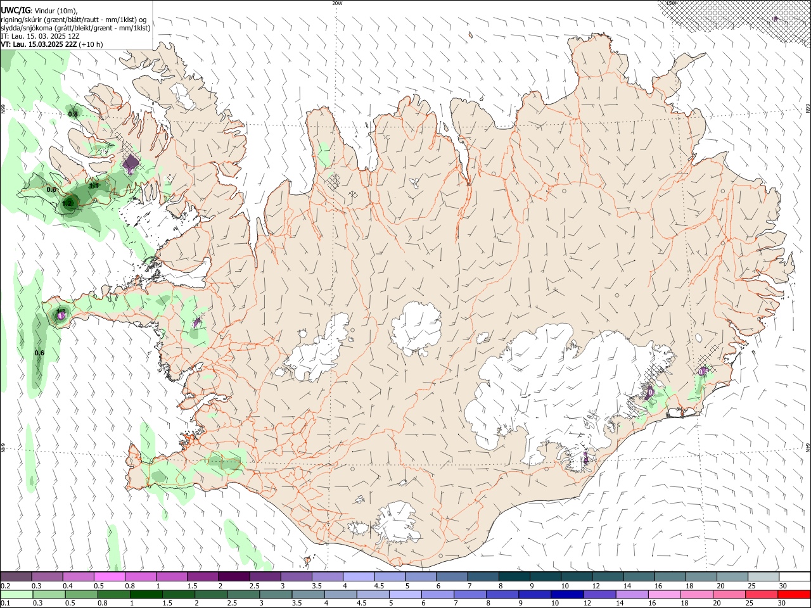The height and width of the screenshot is (608, 811).
Task: Click the purple snow patch in the Westfjords
Action: tap(131, 164)
